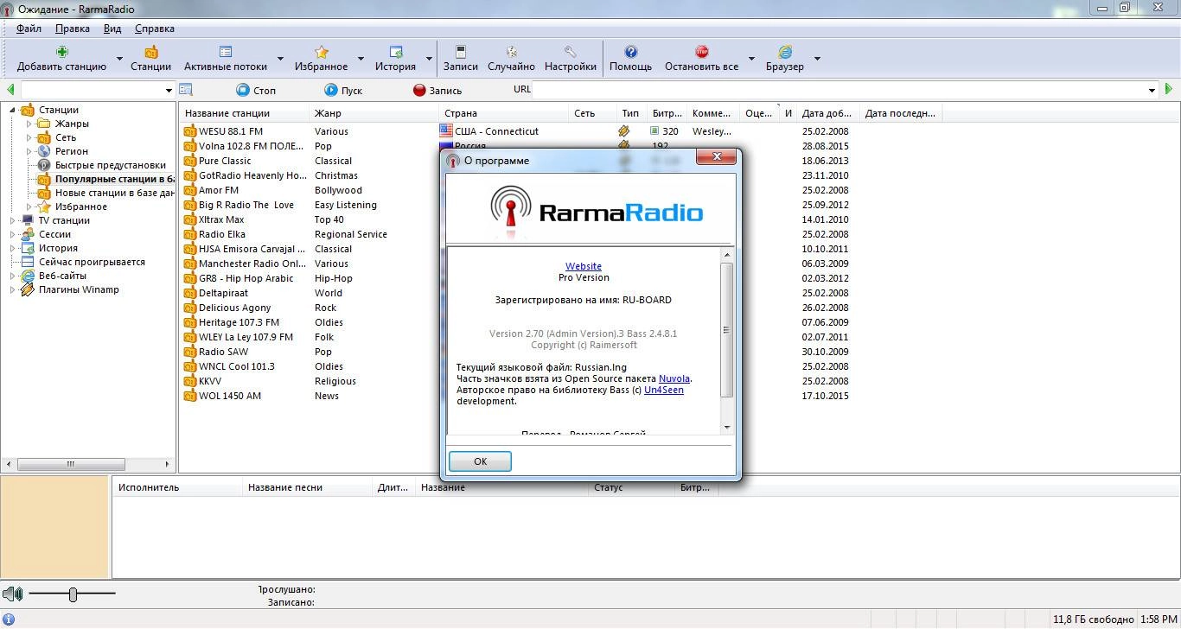Open dropdown arrow next to Добавить станцию

point(119,59)
